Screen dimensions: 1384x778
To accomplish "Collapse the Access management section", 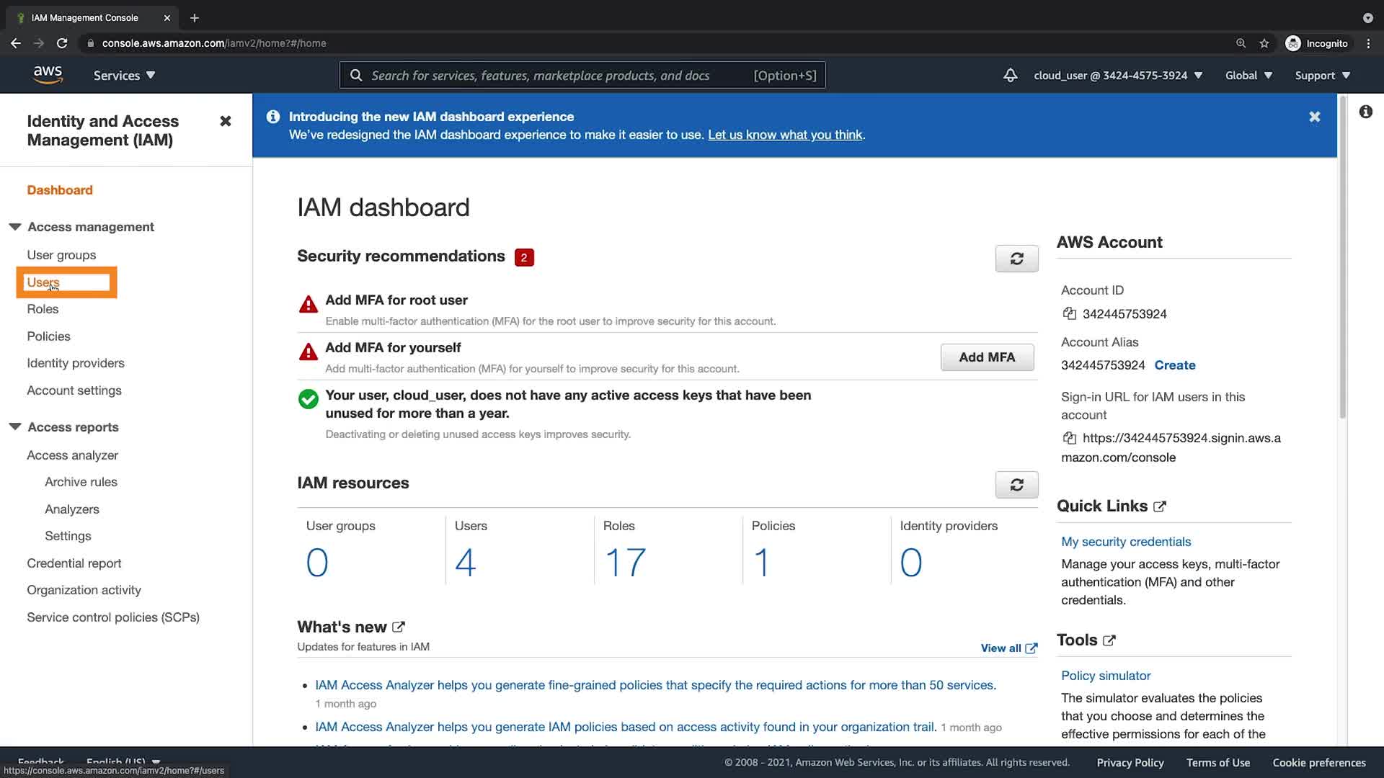I will (x=15, y=227).
